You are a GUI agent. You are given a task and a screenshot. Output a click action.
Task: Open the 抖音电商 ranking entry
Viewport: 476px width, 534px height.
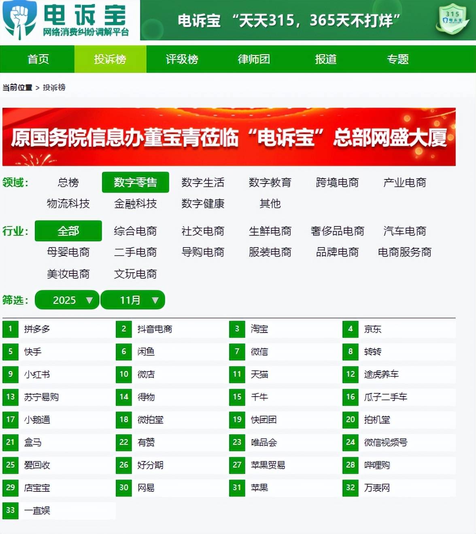pyautogui.click(x=155, y=329)
